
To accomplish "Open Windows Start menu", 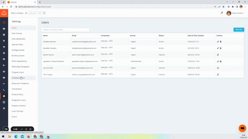I will coord(3,136).
